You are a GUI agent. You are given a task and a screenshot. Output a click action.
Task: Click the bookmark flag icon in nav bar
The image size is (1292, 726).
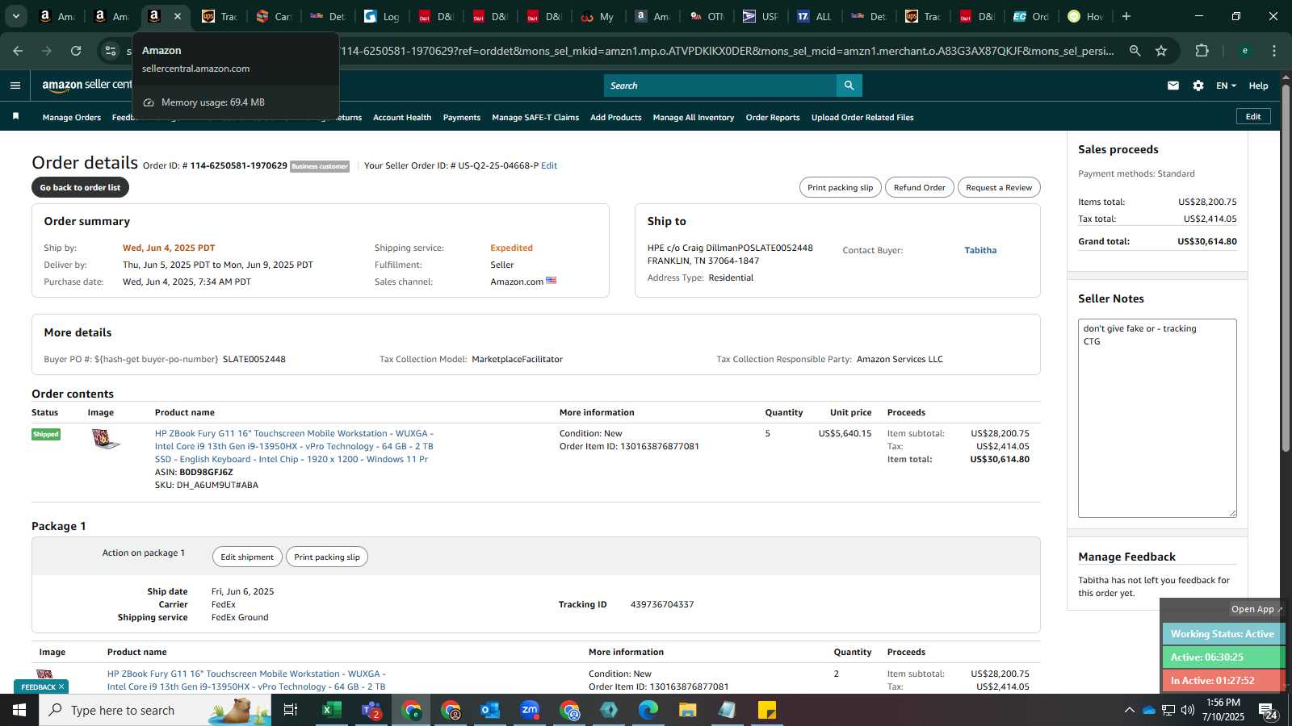(x=15, y=117)
